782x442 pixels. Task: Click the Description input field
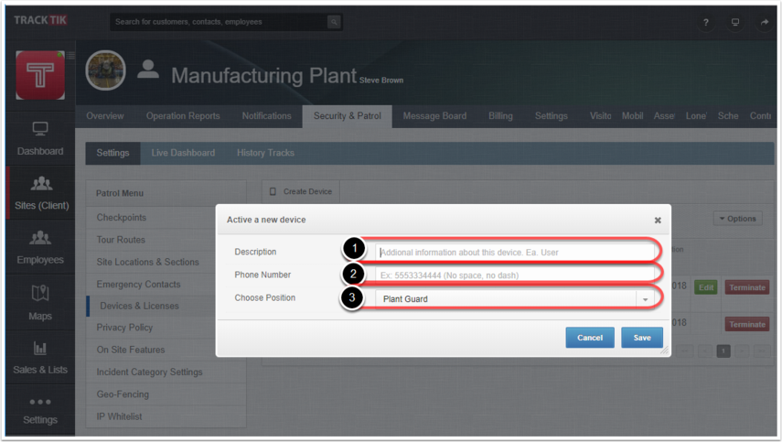pyautogui.click(x=517, y=252)
